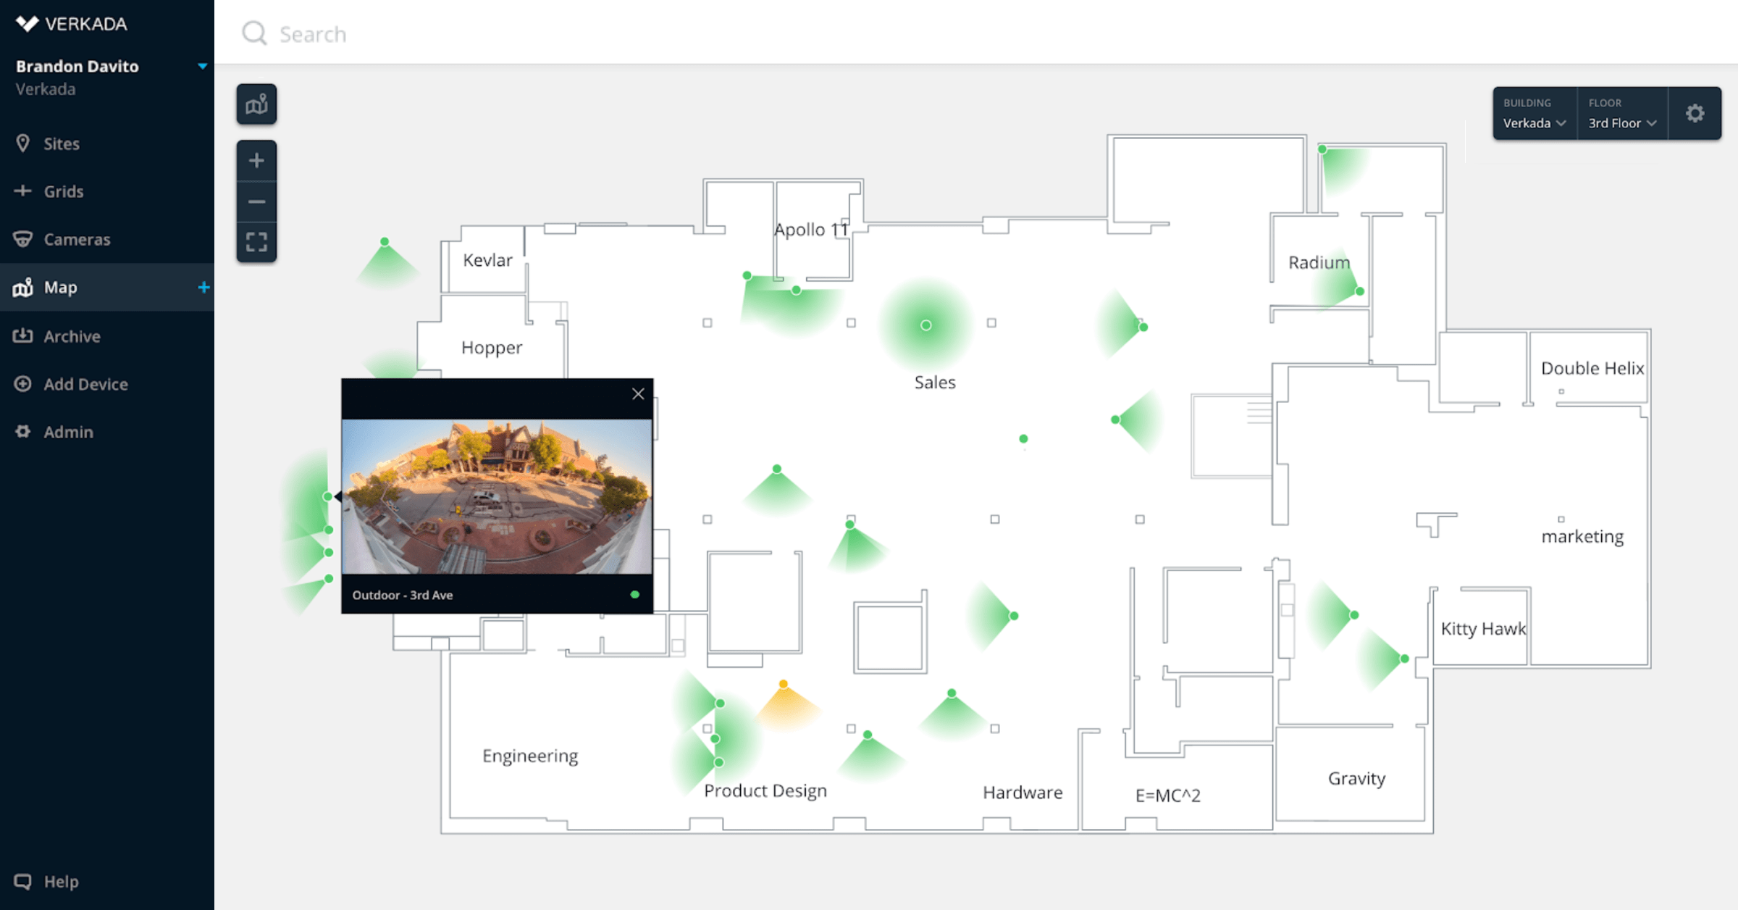Select the Map menu item in sidebar
Image resolution: width=1738 pixels, height=910 pixels.
pos(60,286)
